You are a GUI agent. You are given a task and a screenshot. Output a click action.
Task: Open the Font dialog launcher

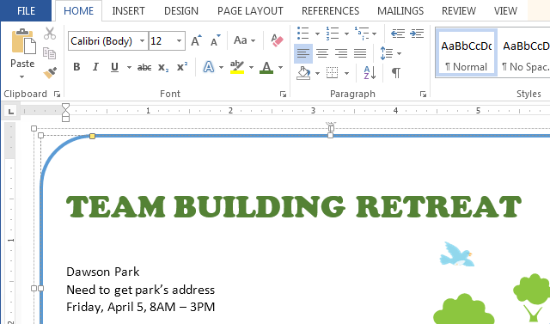pos(283,94)
